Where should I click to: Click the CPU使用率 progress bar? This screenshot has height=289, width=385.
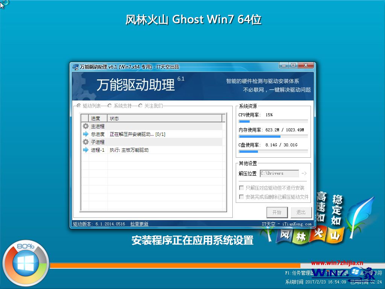point(273,122)
